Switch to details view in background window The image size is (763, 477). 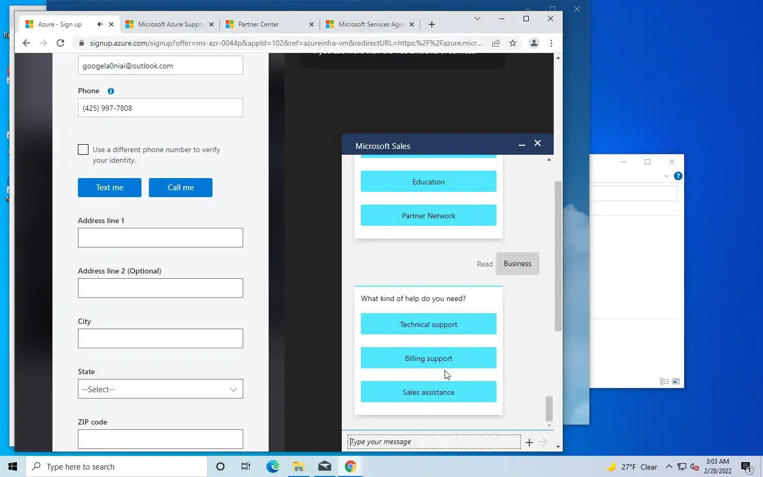pos(664,382)
